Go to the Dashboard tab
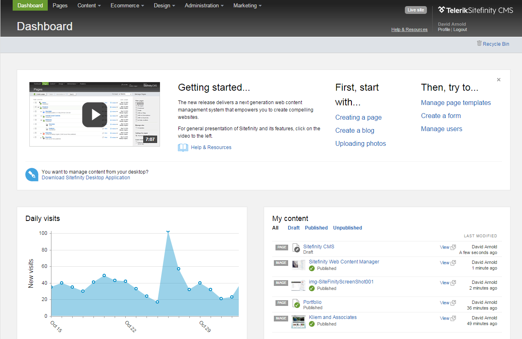 (x=30, y=5)
